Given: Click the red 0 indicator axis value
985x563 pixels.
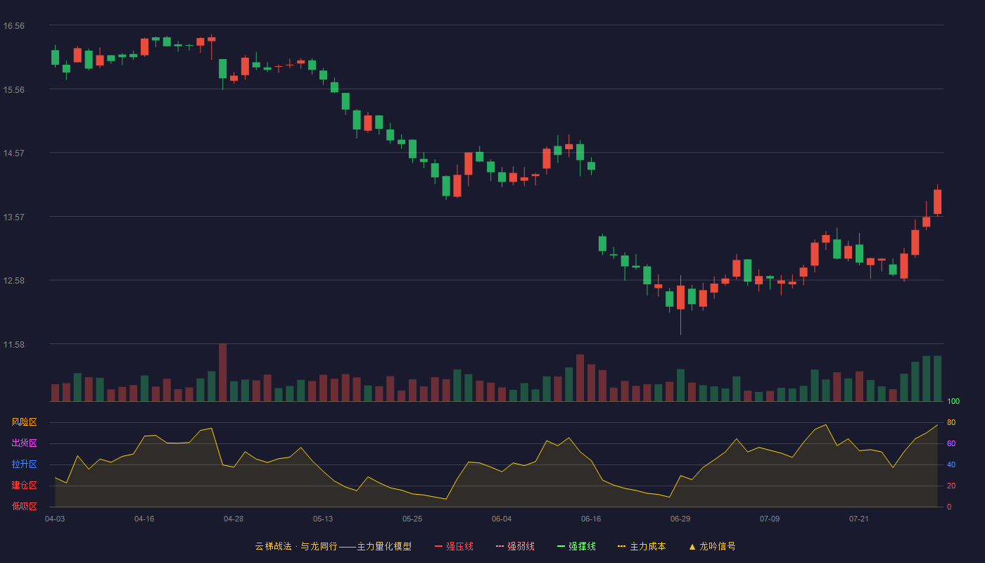Looking at the screenshot, I should (x=949, y=507).
